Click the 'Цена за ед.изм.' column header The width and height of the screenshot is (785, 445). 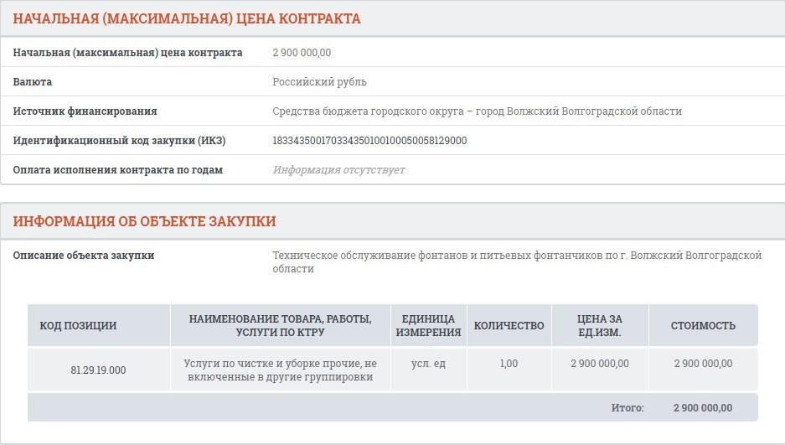(x=600, y=325)
